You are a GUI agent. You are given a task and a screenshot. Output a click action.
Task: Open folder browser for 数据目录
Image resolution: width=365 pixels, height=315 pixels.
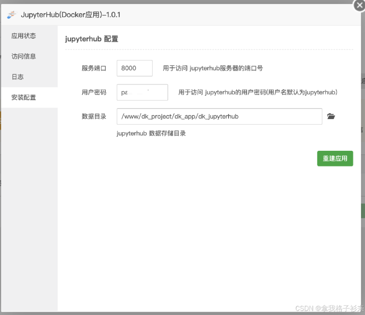[331, 116]
